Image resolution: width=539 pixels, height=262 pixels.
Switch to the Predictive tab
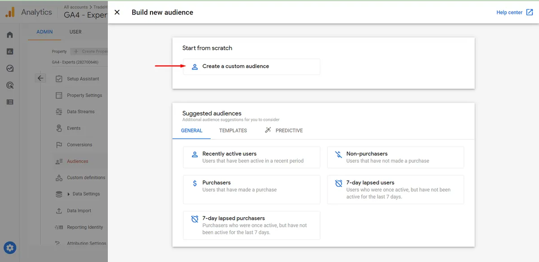point(283,131)
